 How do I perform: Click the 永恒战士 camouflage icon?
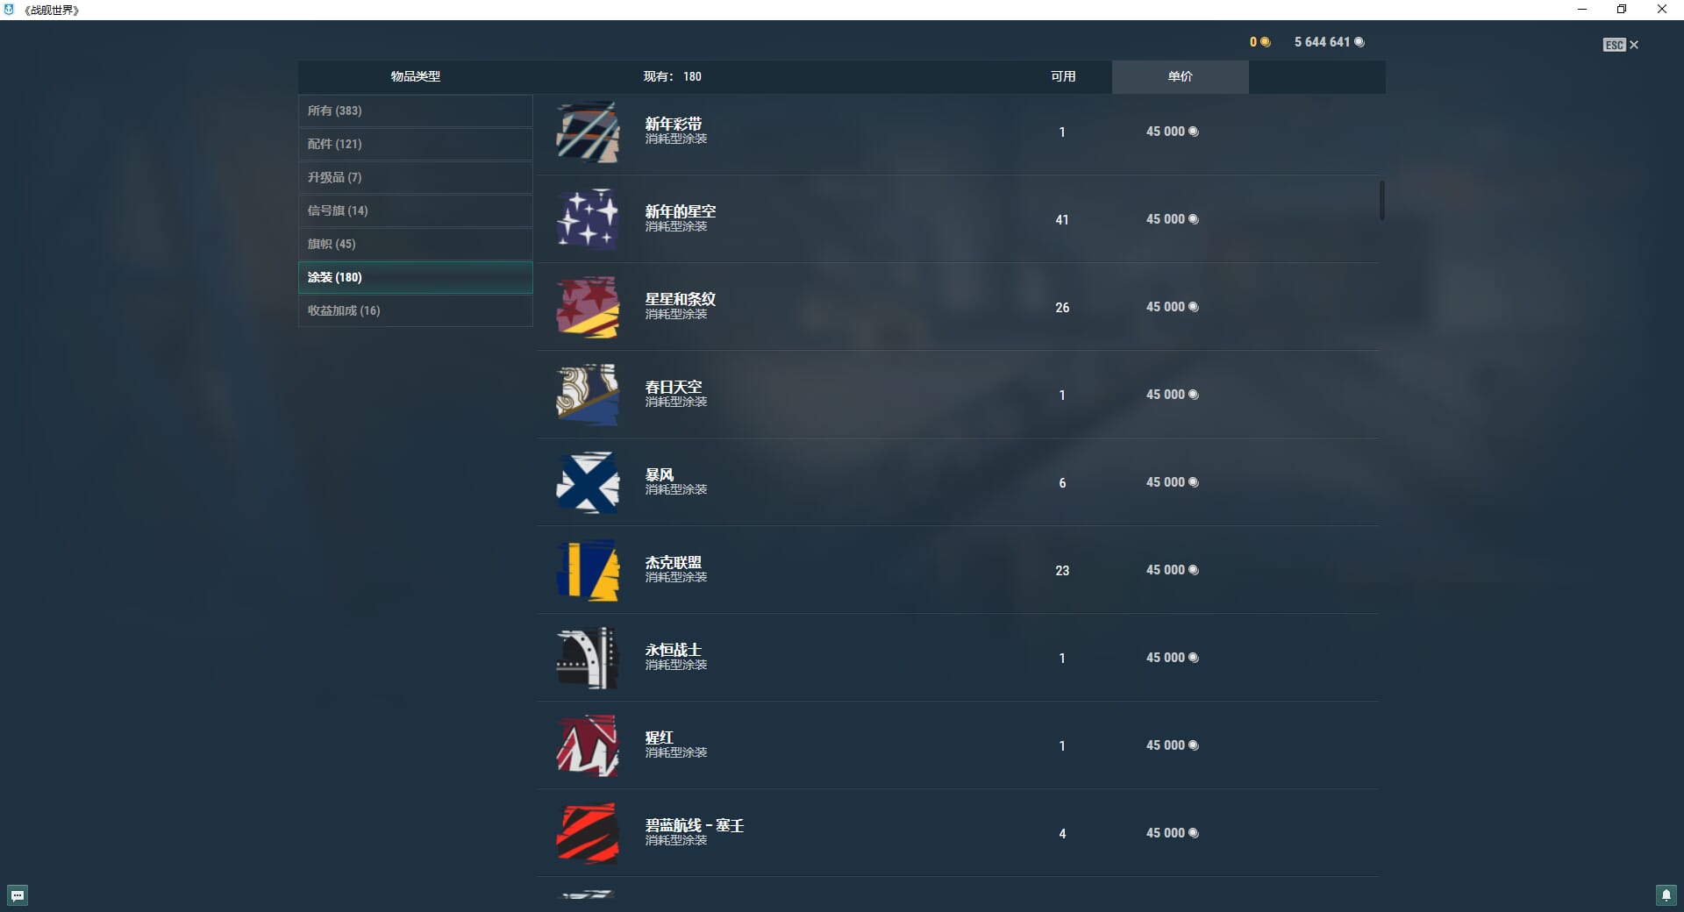pos(588,658)
